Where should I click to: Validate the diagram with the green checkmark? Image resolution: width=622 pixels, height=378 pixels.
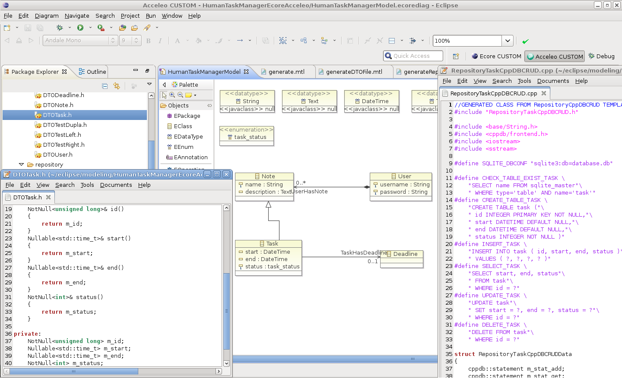pyautogui.click(x=525, y=41)
